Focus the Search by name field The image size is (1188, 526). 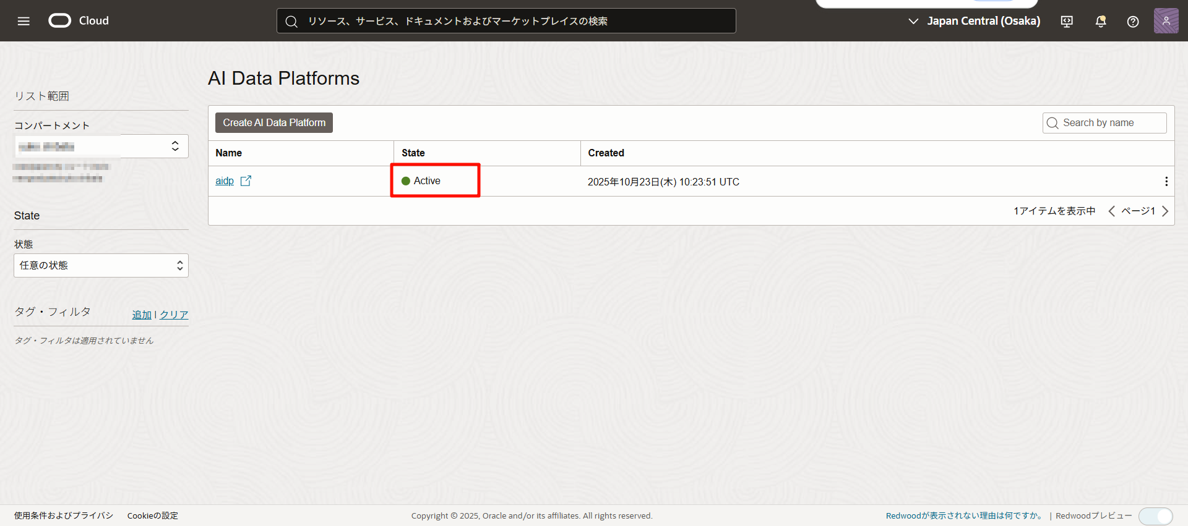(1104, 122)
